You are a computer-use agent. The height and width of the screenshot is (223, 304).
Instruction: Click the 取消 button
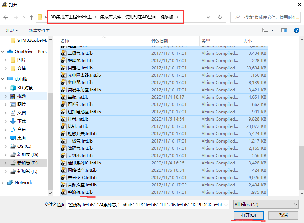(x=283, y=215)
